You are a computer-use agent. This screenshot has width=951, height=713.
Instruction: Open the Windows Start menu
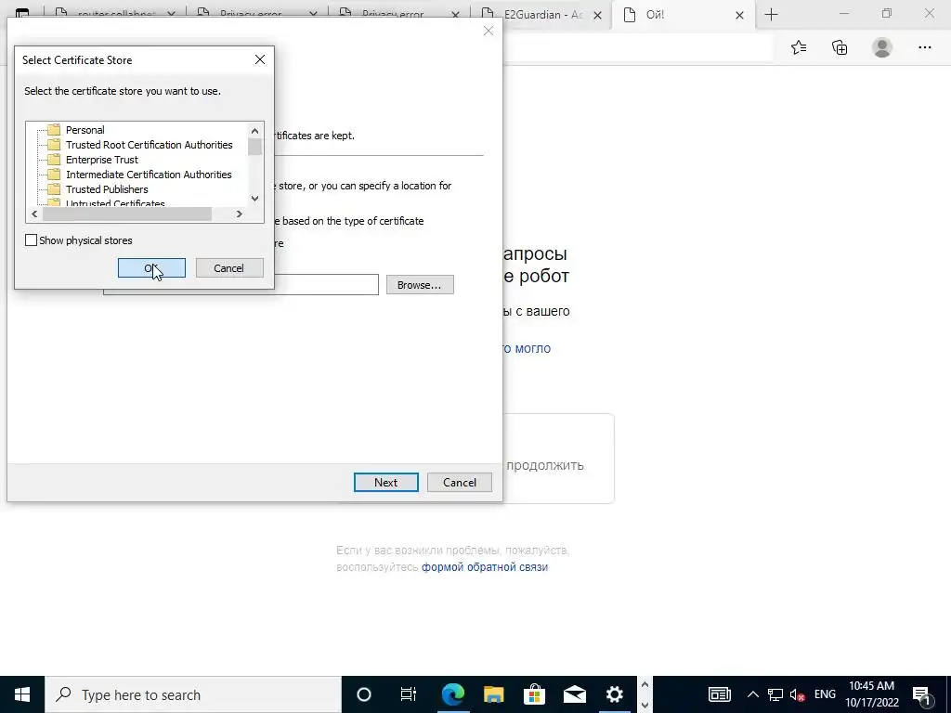coord(22,694)
